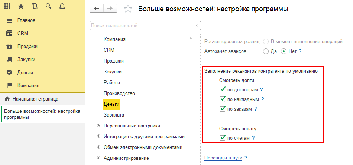Open the Продажи section in sidebar

pyautogui.click(x=27, y=46)
